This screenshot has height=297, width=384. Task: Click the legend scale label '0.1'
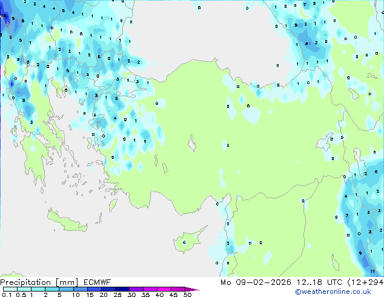pos(7,295)
